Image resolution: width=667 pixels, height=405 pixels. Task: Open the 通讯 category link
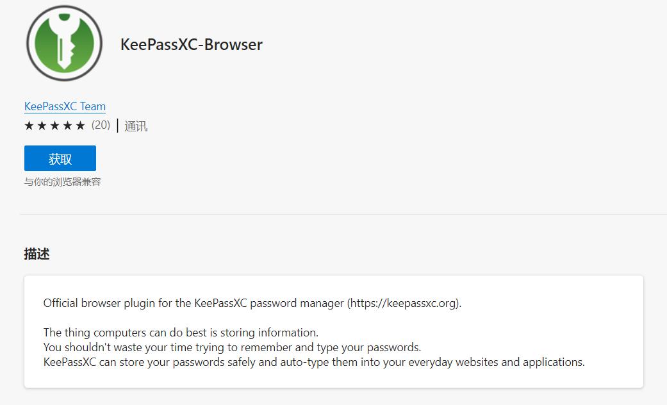coord(136,126)
